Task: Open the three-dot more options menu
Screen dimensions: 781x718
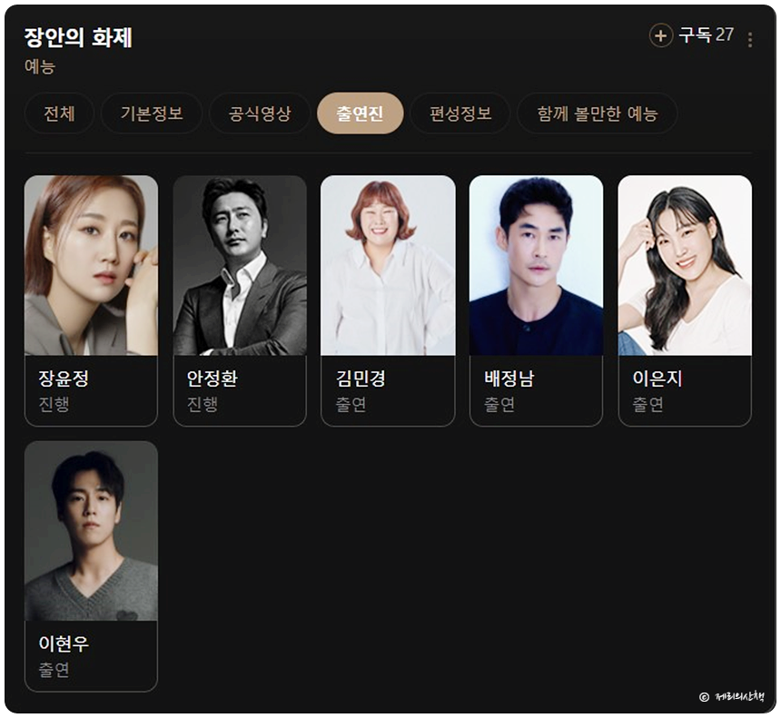Action: pos(749,39)
